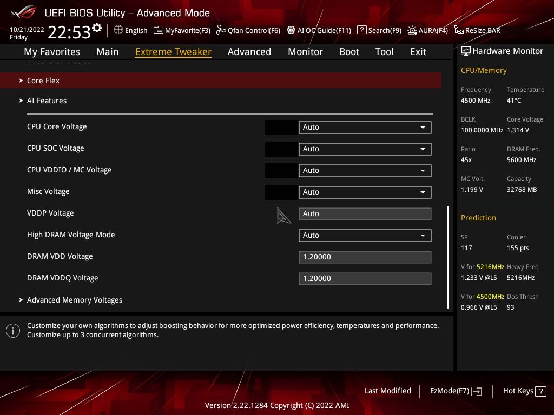Click the Hardware Monitor screen icon
554x415 pixels.
[465, 51]
